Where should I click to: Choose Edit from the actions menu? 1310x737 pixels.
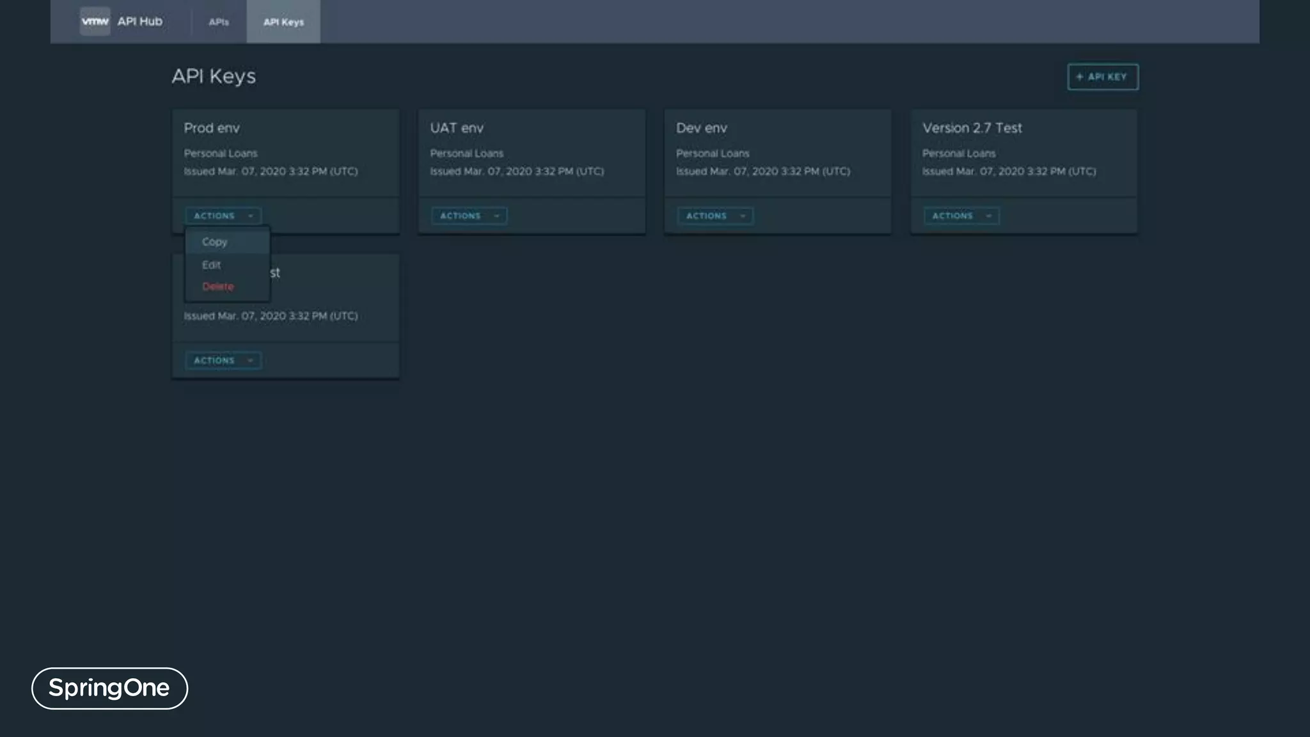pyautogui.click(x=211, y=265)
